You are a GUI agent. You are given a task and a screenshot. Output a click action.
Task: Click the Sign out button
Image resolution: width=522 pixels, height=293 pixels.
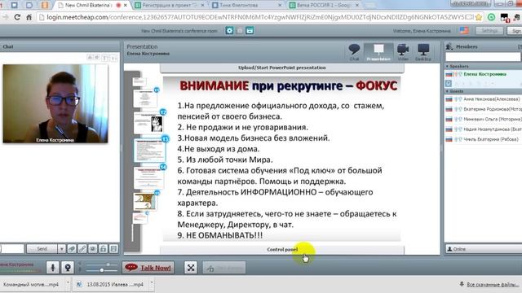pos(515,31)
